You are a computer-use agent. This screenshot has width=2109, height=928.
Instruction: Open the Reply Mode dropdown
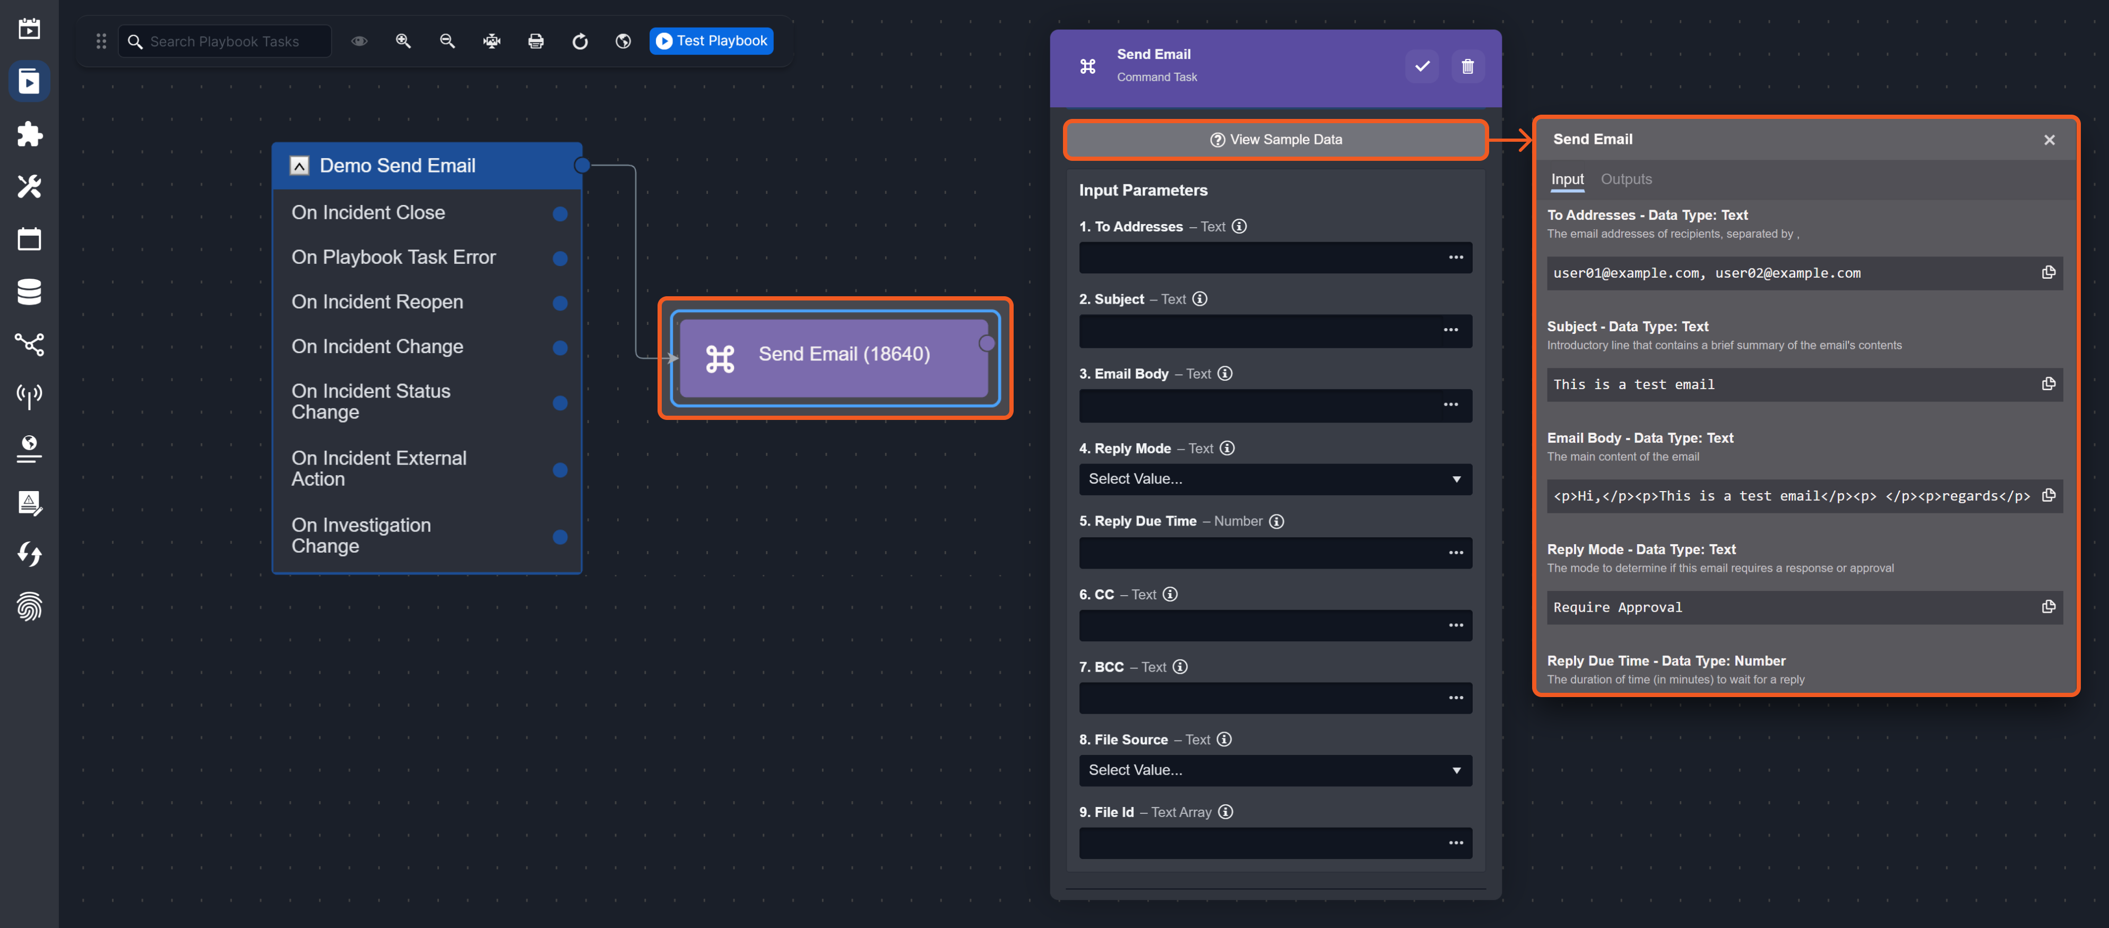coord(1275,479)
